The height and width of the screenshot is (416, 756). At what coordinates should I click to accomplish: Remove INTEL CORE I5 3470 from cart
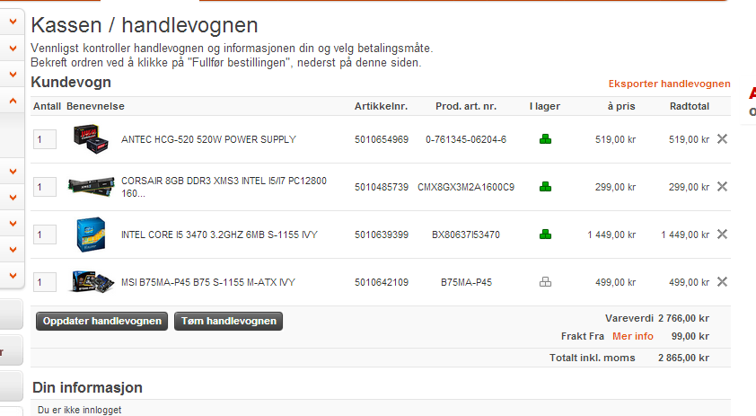722,235
